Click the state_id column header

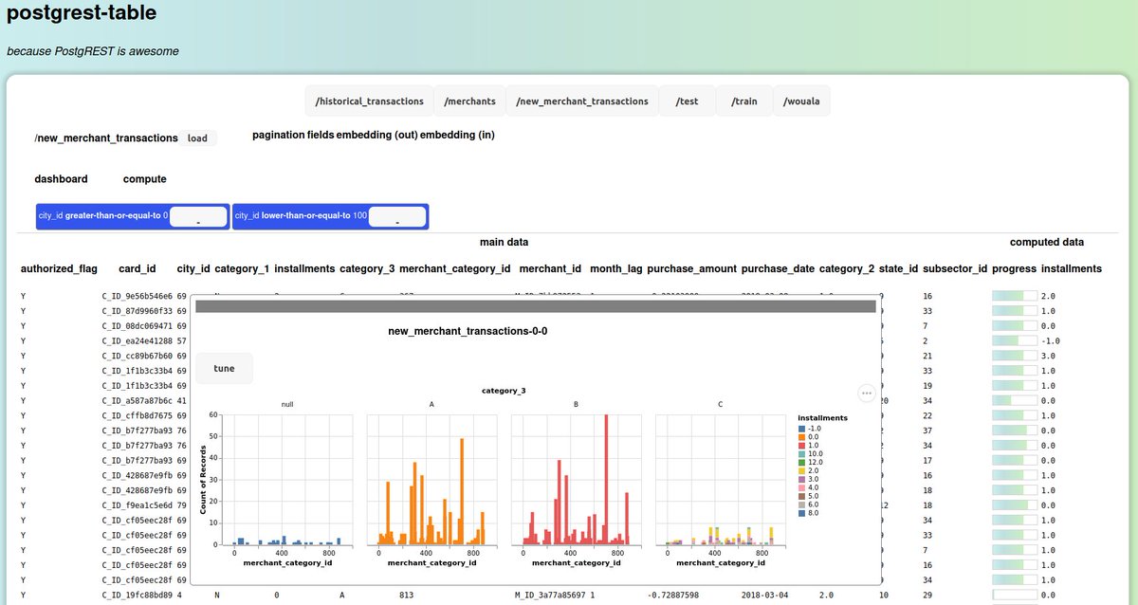[x=898, y=268]
